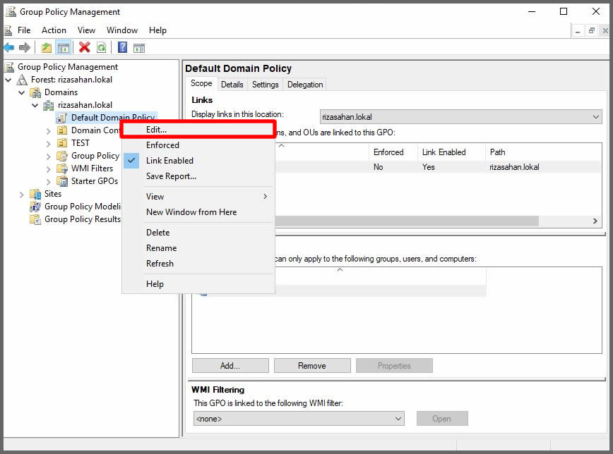Screen dimensions: 613x454
Task: Expand the Domain Controllers tree node
Action: tap(49, 131)
